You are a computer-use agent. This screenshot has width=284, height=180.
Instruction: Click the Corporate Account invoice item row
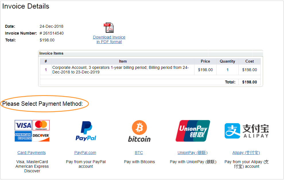tap(150, 70)
